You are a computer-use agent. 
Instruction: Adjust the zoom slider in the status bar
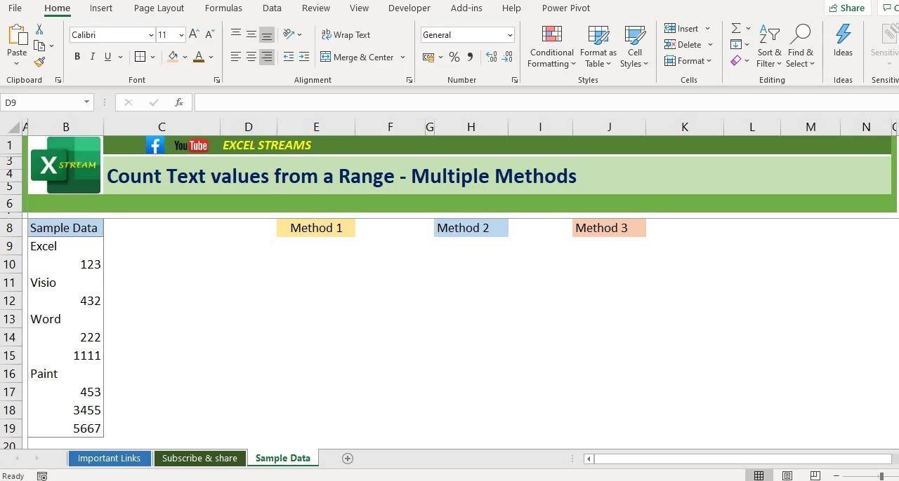pyautogui.click(x=881, y=476)
